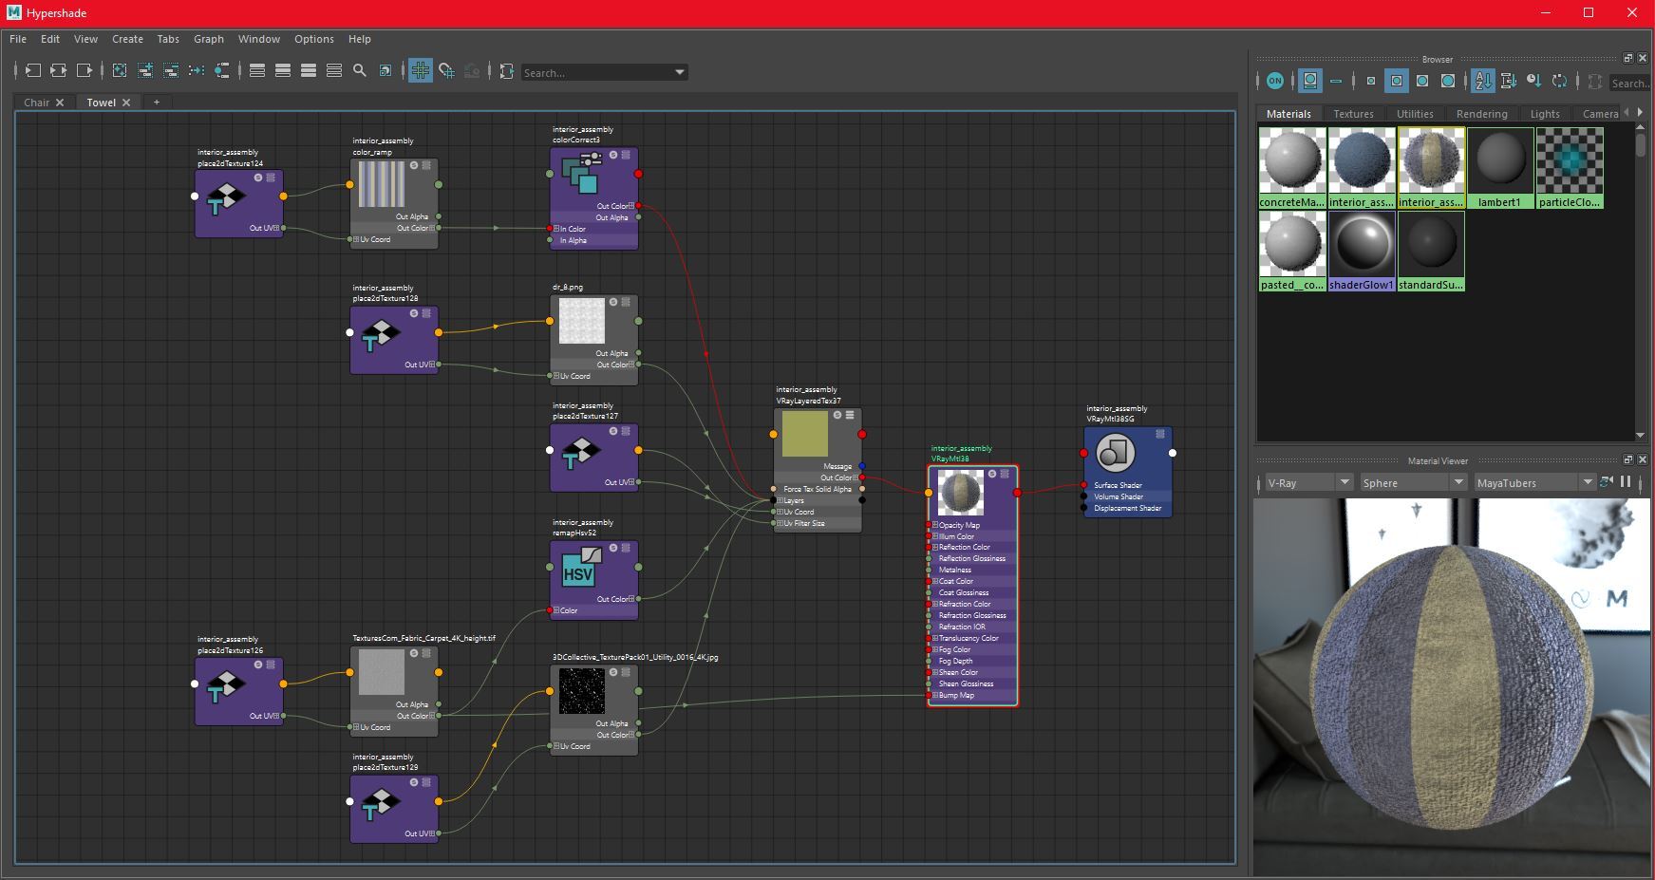This screenshot has height=880, width=1655.
Task: Select small swatches in Browser
Action: [1370, 81]
